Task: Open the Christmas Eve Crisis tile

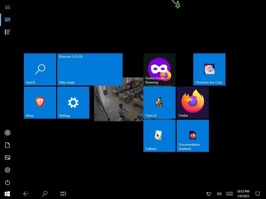Action: point(209,69)
